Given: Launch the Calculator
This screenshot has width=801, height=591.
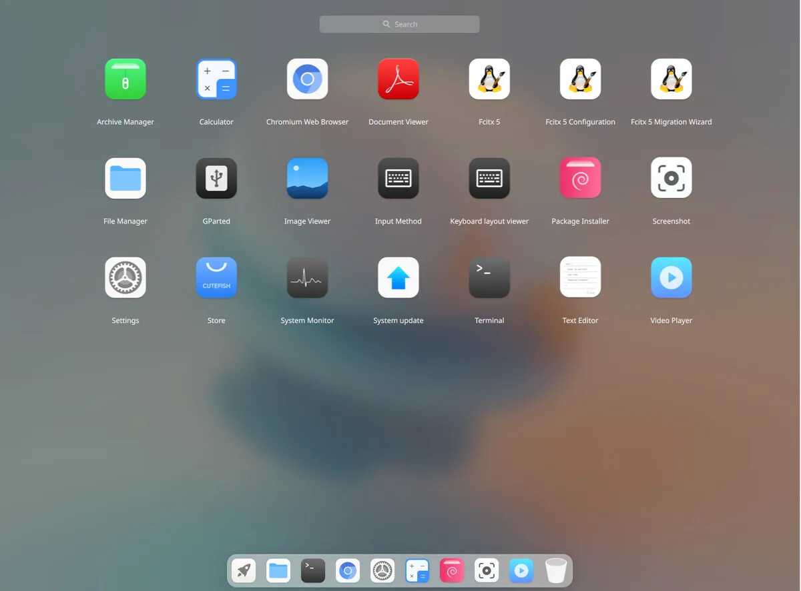Looking at the screenshot, I should (x=216, y=79).
